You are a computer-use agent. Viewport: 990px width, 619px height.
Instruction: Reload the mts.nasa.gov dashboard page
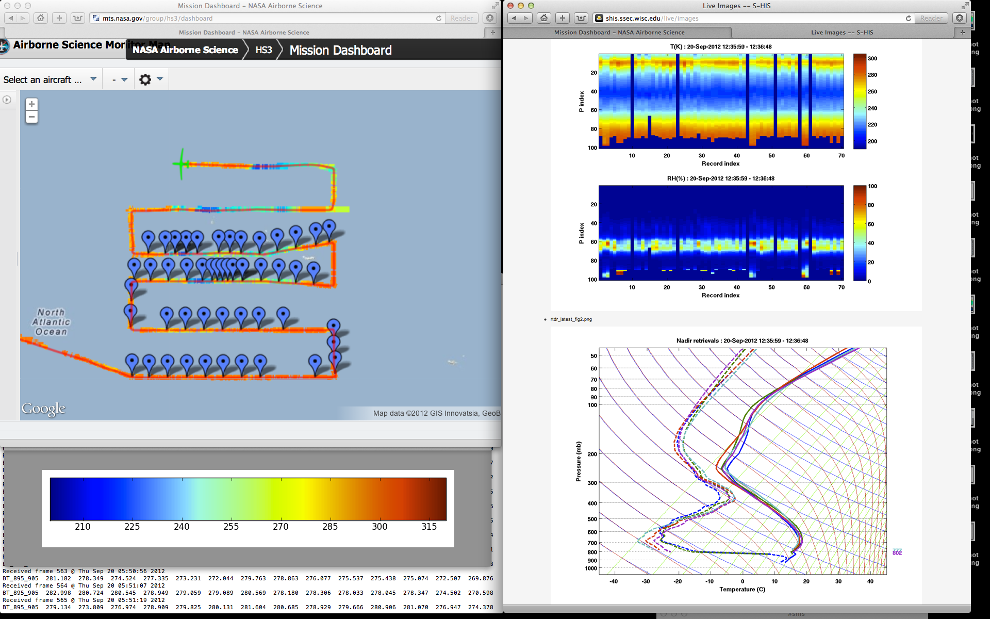coord(439,18)
